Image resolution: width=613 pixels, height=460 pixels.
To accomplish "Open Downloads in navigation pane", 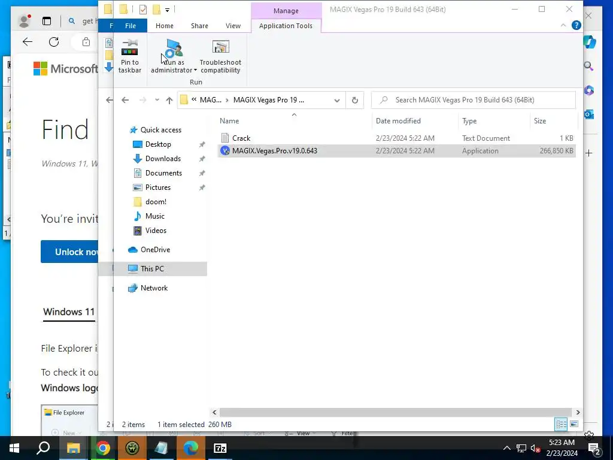I will point(163,159).
